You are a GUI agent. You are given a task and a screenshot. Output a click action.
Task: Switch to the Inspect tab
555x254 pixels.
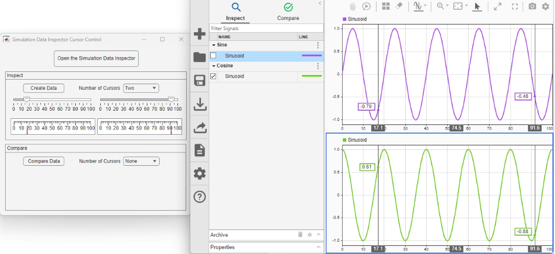click(x=235, y=11)
